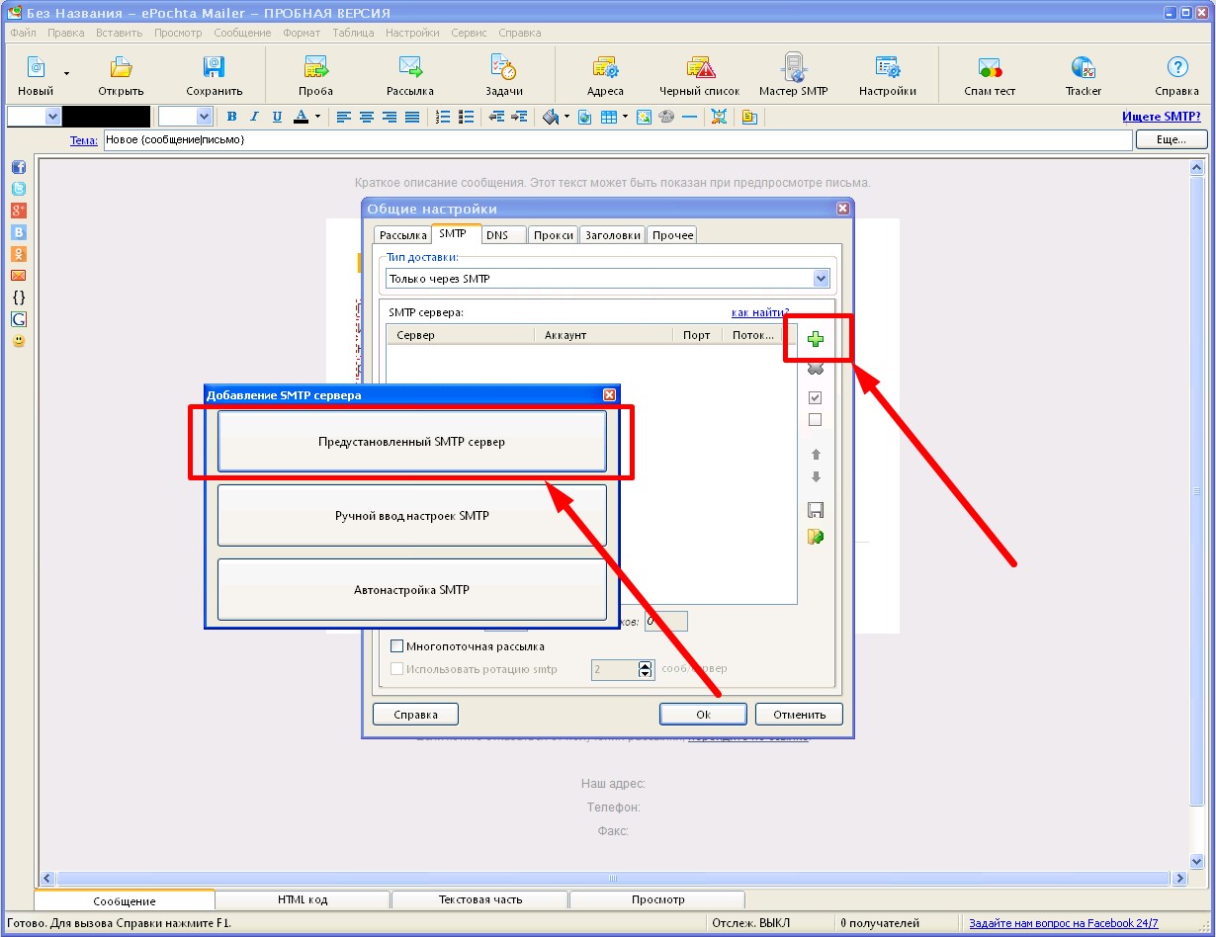
Task: Open the Задачи (Tasks) toolbar icon
Action: pos(503,68)
